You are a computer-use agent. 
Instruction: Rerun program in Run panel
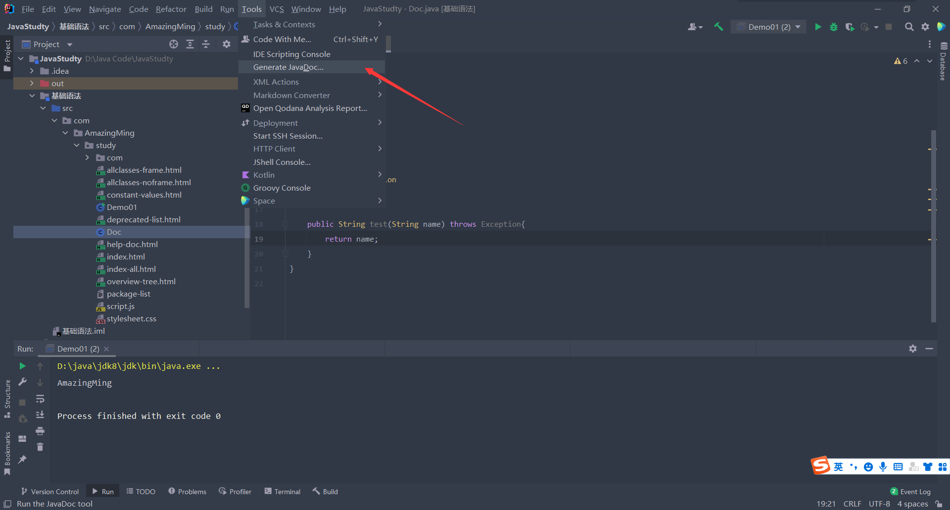pos(22,366)
